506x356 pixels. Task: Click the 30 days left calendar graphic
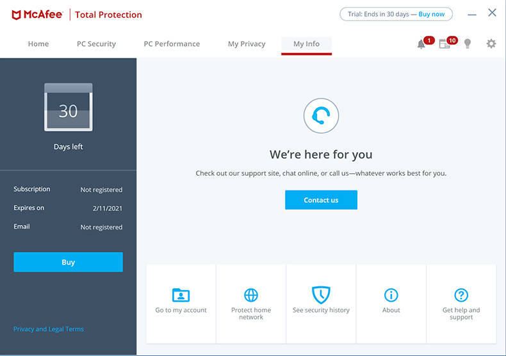point(68,107)
